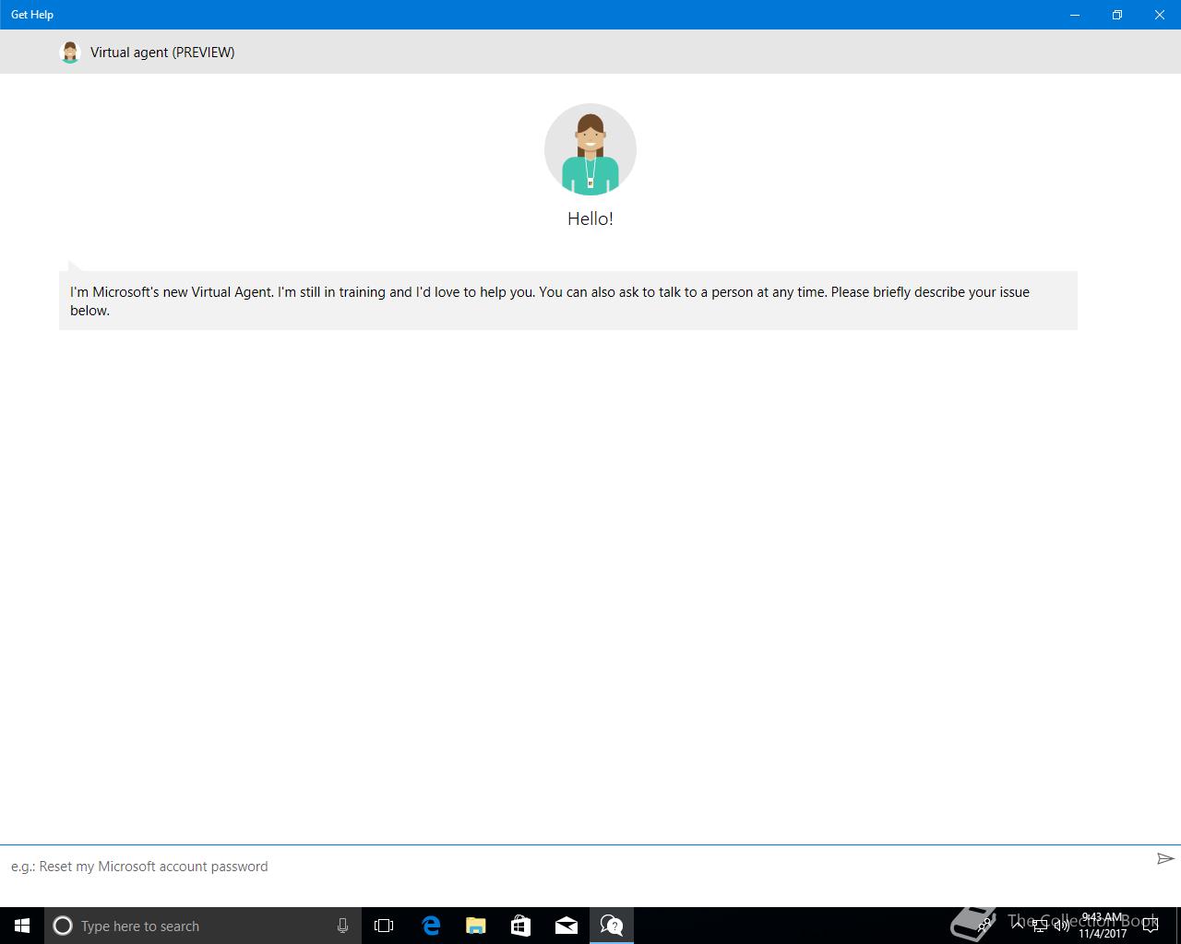The height and width of the screenshot is (944, 1181).
Task: Click the Virtual agent avatar in the header
Action: pyautogui.click(x=70, y=53)
